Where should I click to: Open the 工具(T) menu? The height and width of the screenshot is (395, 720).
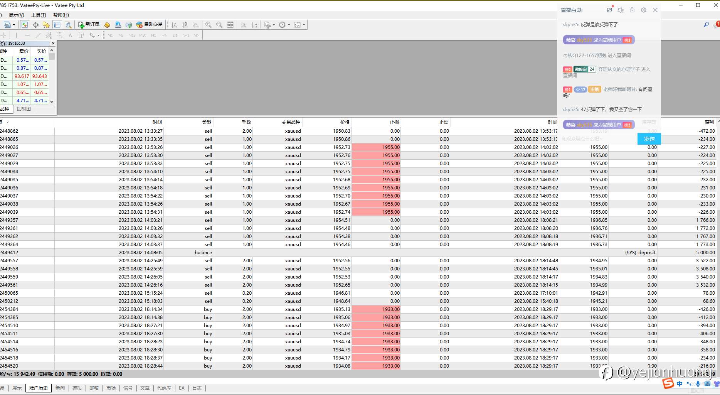pyautogui.click(x=39, y=15)
